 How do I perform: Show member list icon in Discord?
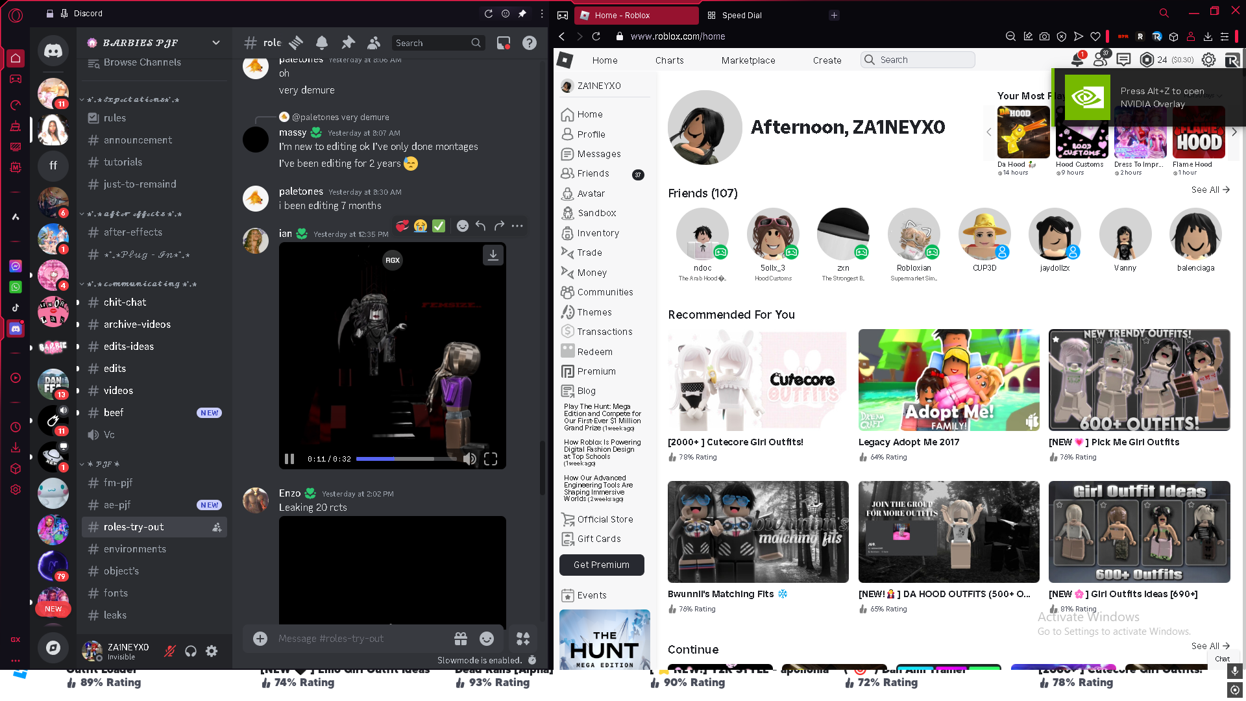coord(374,43)
